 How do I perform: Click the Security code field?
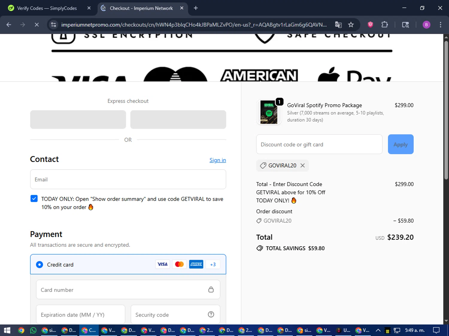tap(175, 314)
